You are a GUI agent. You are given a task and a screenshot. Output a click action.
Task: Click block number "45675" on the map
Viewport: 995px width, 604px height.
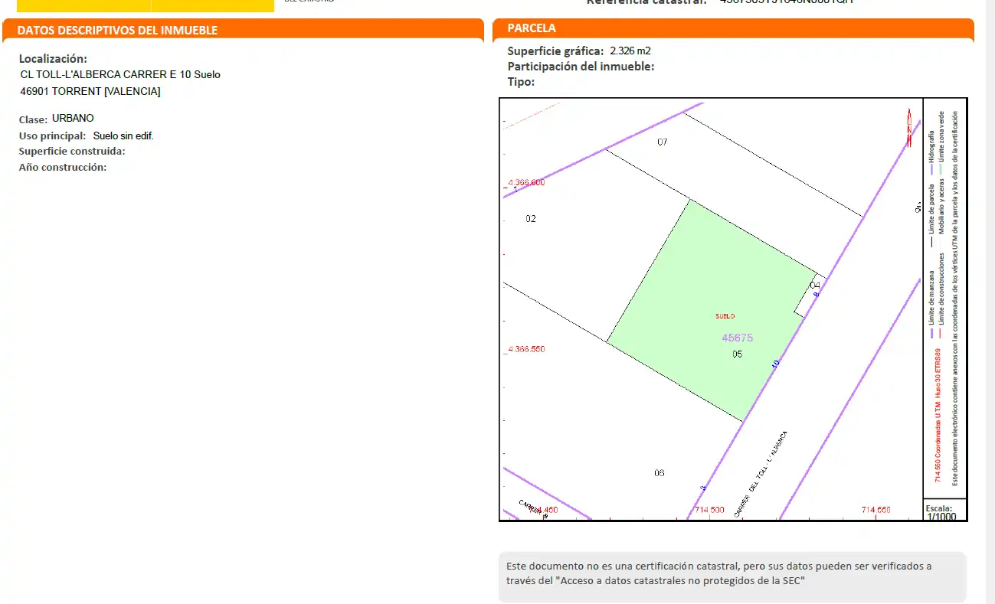tap(738, 338)
